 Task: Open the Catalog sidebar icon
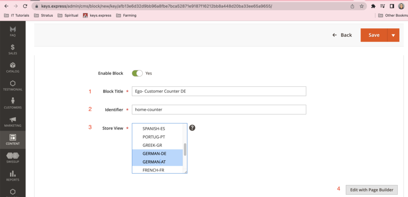tap(13, 67)
